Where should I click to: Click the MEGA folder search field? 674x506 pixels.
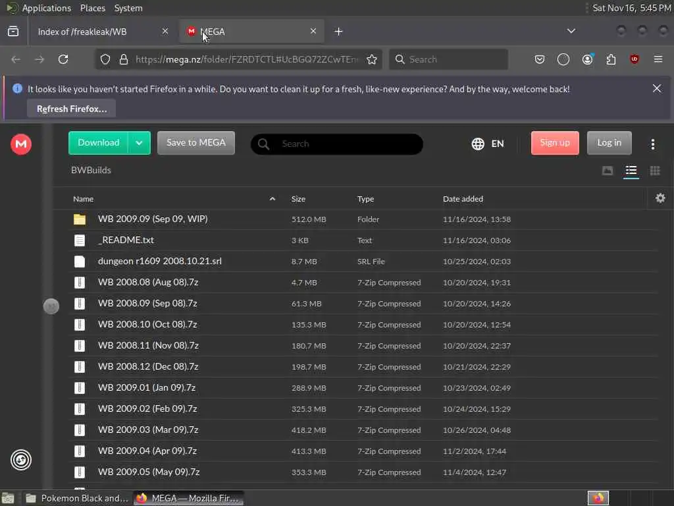[x=336, y=144]
